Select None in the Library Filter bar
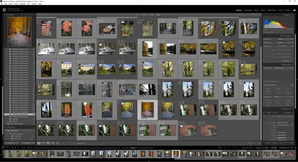Viewport: 298px width, 162px height. point(158,15)
